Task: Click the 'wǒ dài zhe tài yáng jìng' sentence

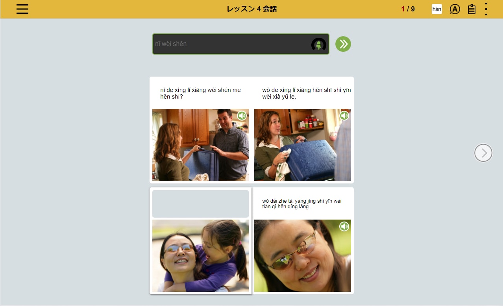Action: [302, 203]
